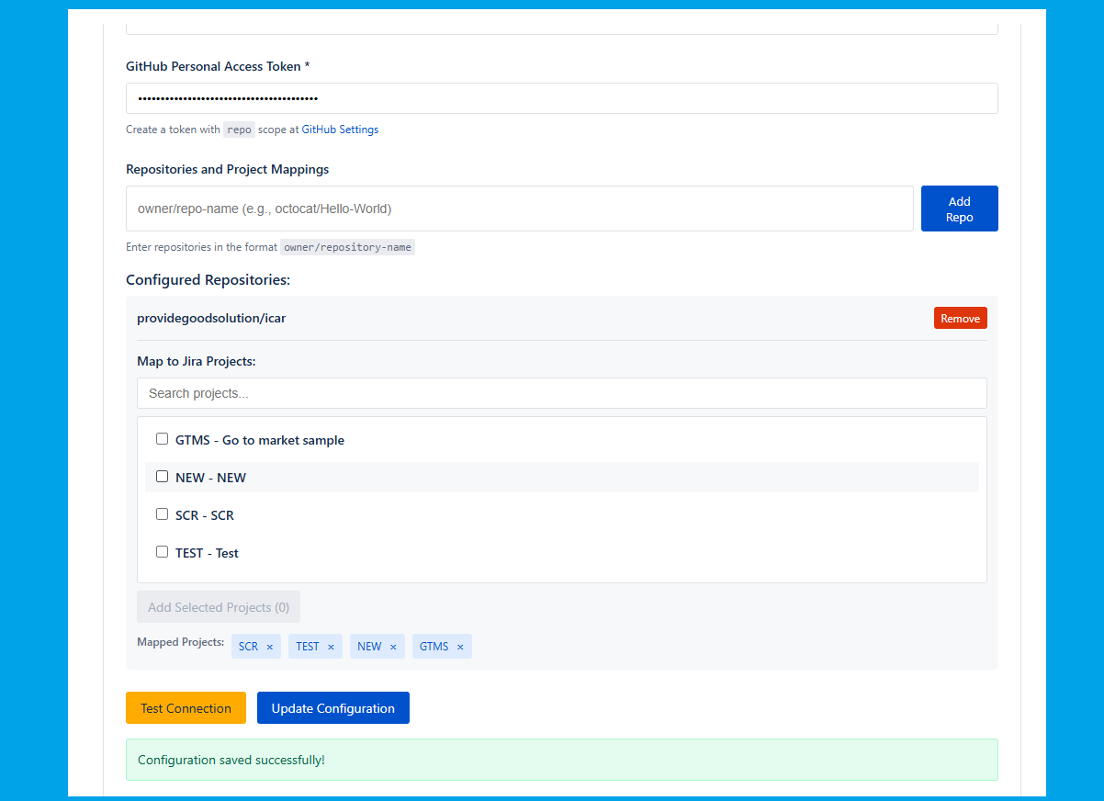
Task: Click the Mapped Projects label
Action: [x=181, y=642]
